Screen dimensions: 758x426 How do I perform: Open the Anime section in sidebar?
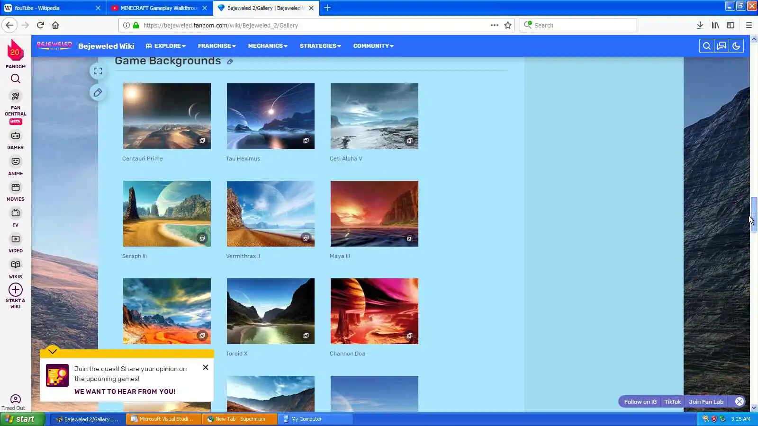[16, 166]
